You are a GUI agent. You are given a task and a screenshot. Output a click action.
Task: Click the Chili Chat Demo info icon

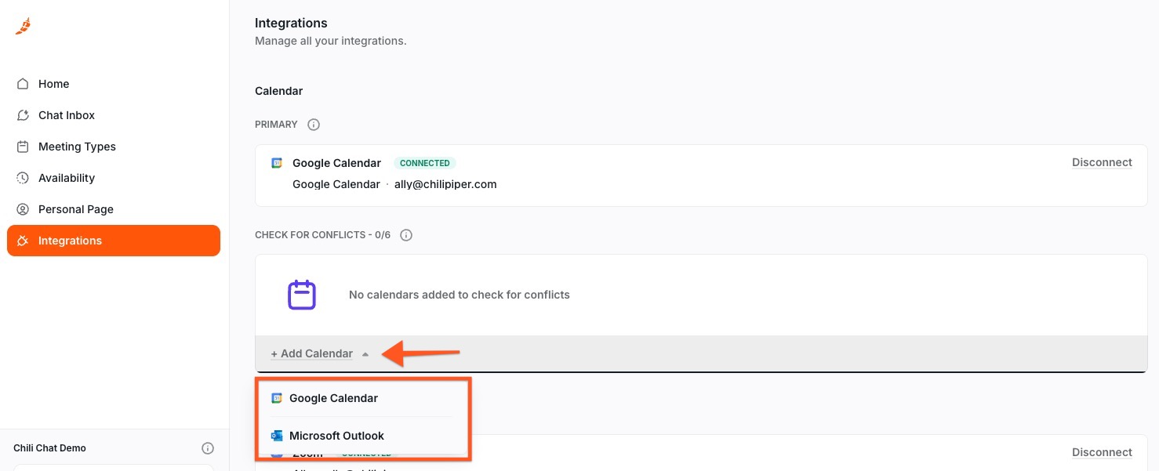208,448
